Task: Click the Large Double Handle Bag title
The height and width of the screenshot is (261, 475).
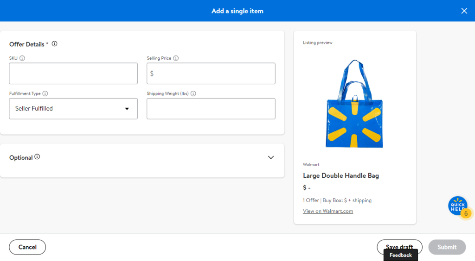Action: (341, 175)
